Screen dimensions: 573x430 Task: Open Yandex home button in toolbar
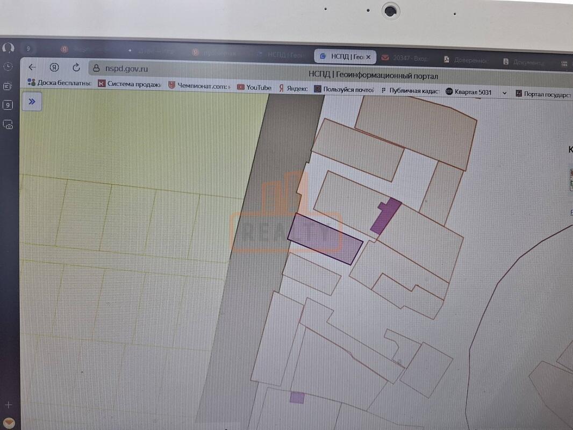[54, 67]
